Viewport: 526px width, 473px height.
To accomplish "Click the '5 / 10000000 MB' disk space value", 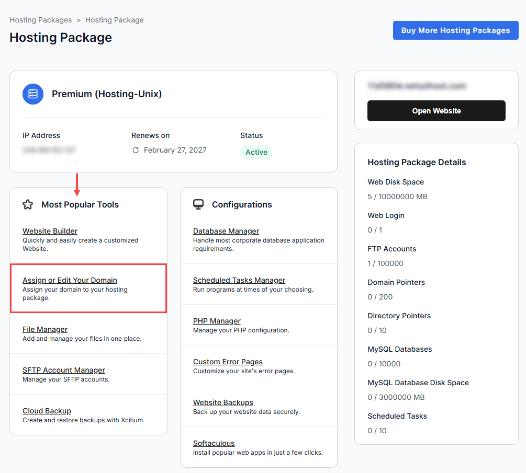I will (398, 197).
